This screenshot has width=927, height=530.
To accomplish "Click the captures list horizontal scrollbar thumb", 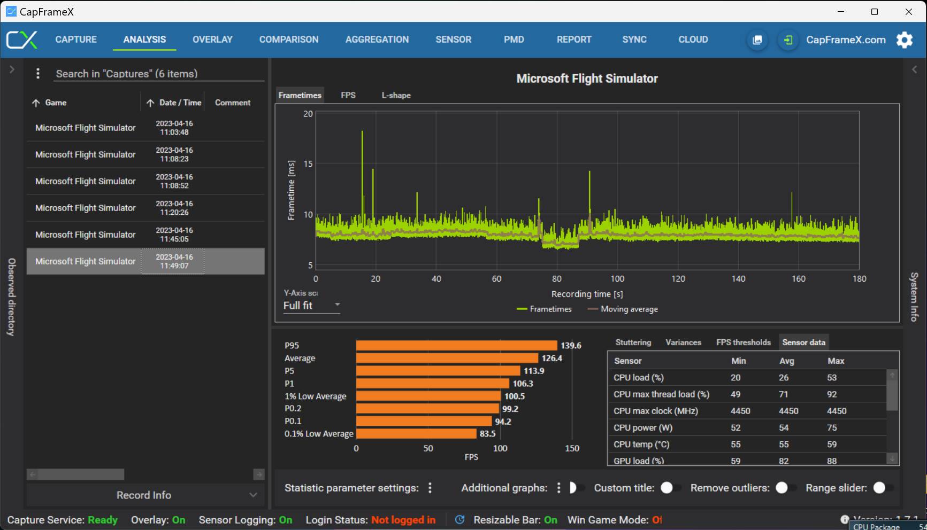I will 81,474.
